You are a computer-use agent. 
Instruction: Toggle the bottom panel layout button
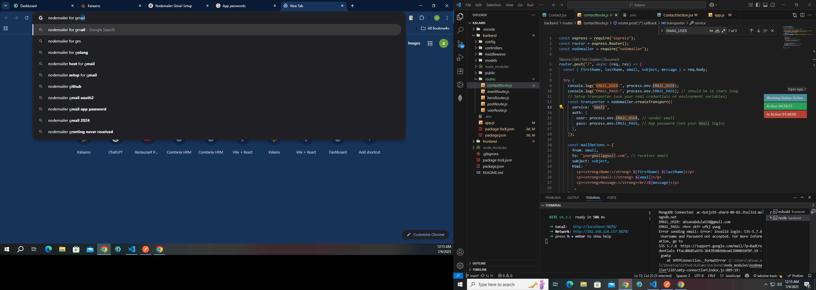[765, 5]
